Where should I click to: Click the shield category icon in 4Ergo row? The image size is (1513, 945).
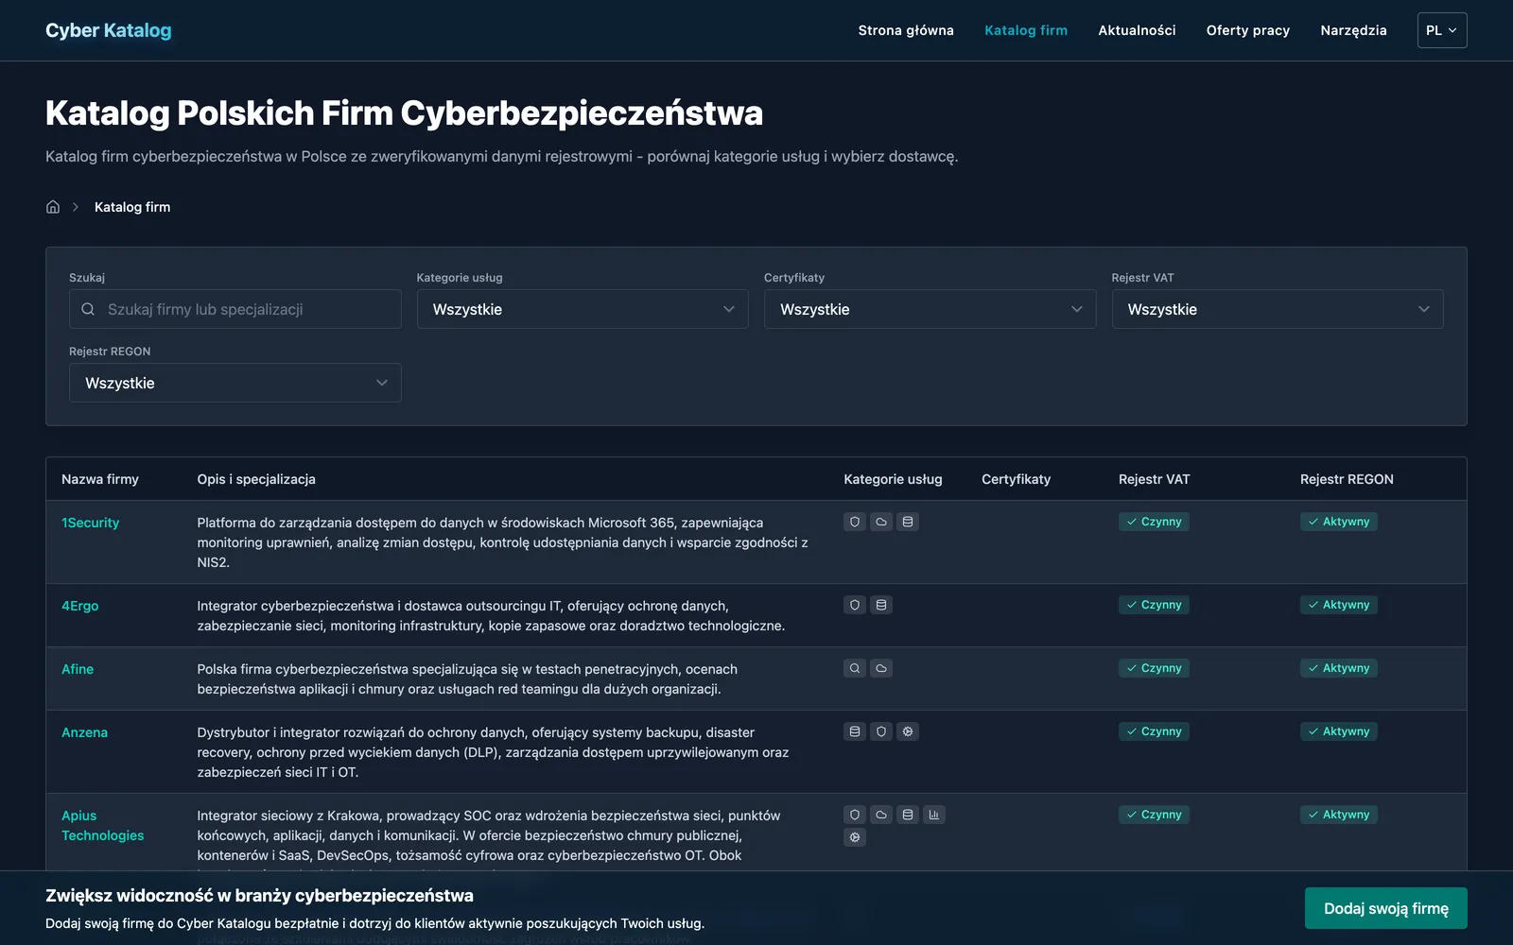855,605
